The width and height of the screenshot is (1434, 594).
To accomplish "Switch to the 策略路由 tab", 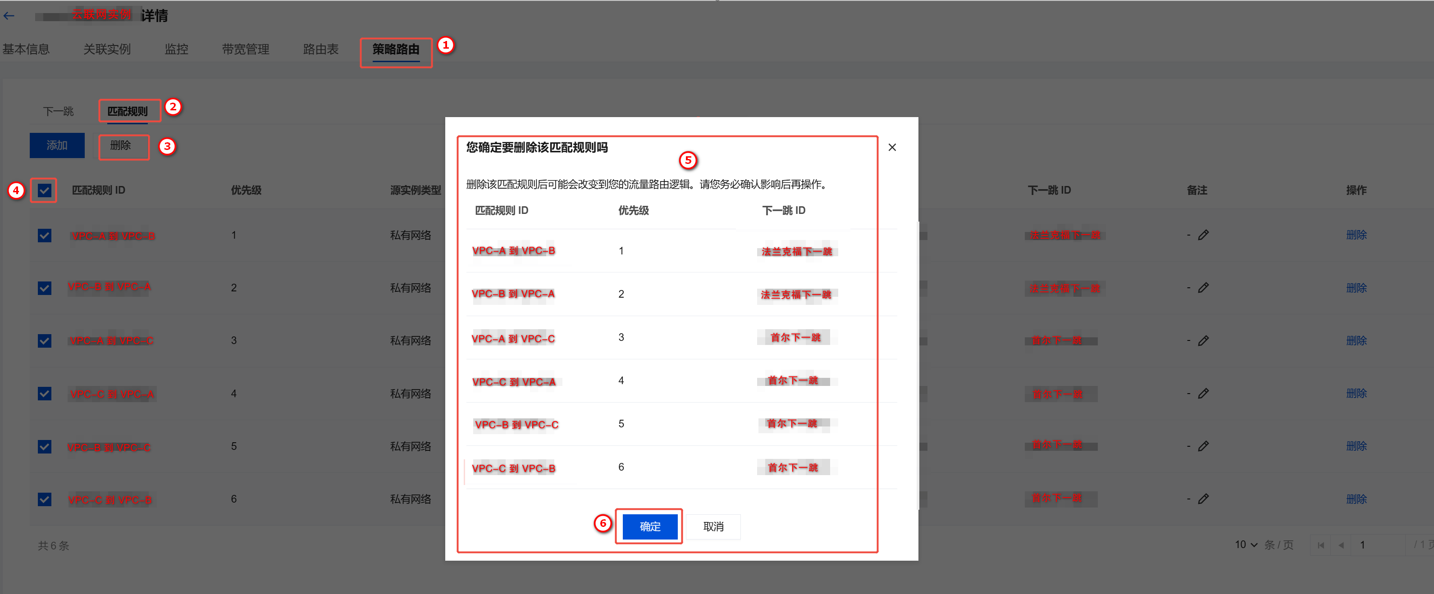I will coord(396,50).
